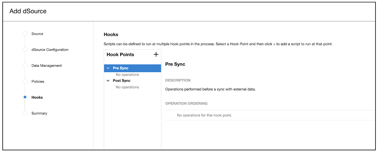
Task: Click the plus icon to add a hook script
Action: click(156, 54)
